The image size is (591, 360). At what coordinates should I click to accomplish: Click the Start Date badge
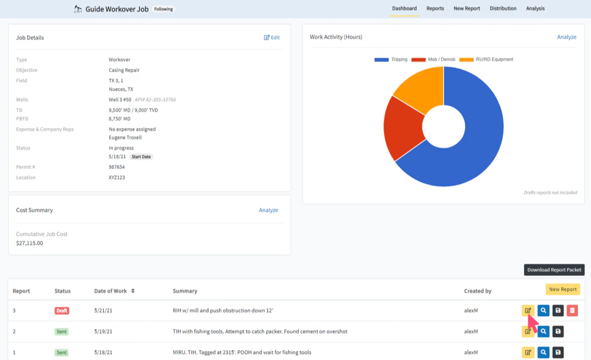[x=141, y=156]
